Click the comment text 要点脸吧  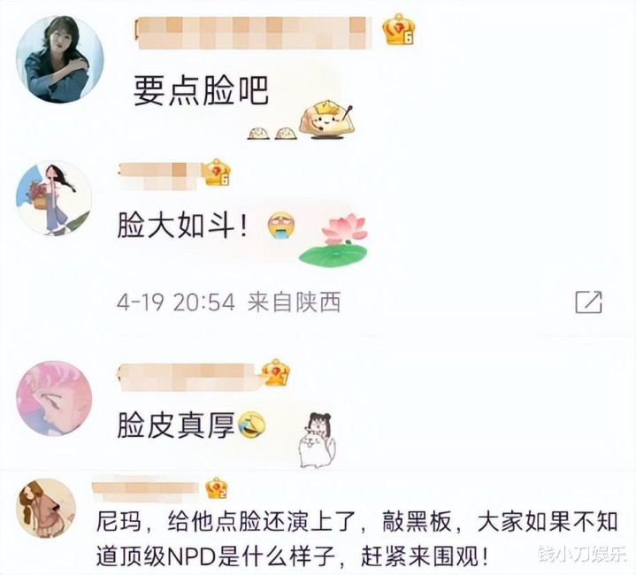point(201,91)
